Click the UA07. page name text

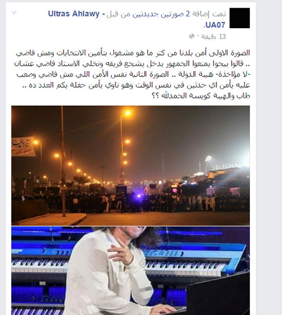[214, 25]
